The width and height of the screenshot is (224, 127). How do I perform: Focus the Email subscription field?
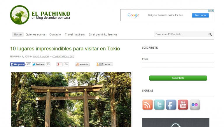[x=178, y=65]
